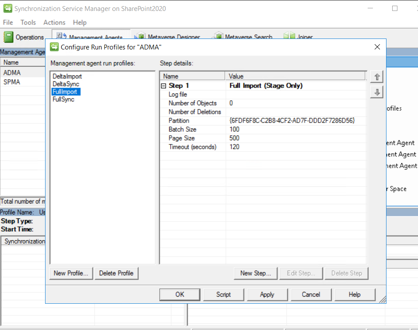The width and height of the screenshot is (418, 330).
Task: Click the Name column header in Step details
Action: point(193,76)
